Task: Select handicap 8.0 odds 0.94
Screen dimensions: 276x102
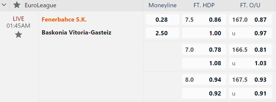Action: click(203, 80)
